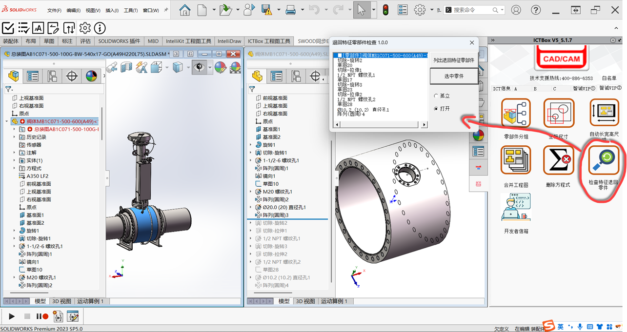The width and height of the screenshot is (627, 332).
Task: Select the 打开 radio option
Action: (x=436, y=109)
